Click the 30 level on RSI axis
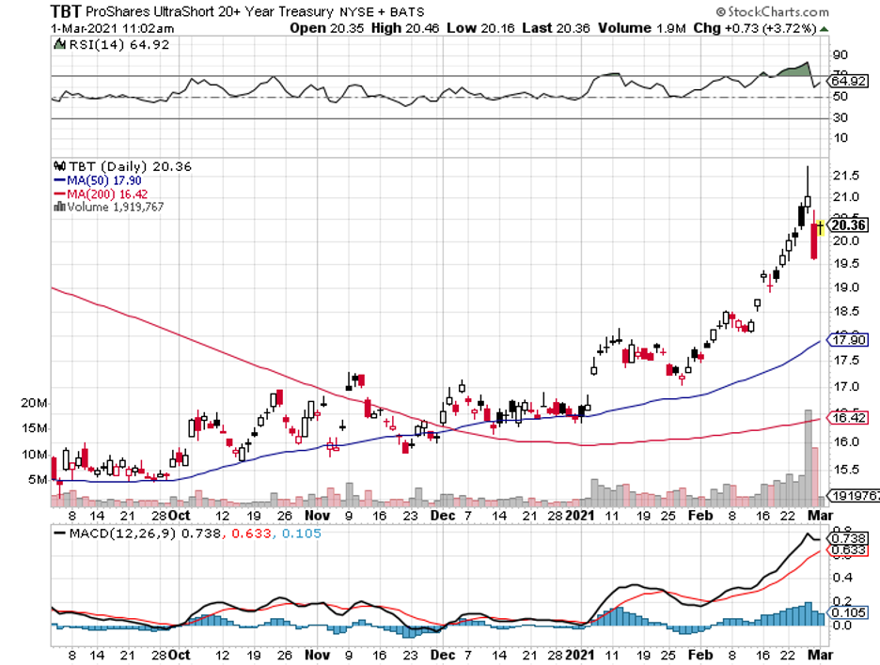The height and width of the screenshot is (665, 880). pos(841,117)
